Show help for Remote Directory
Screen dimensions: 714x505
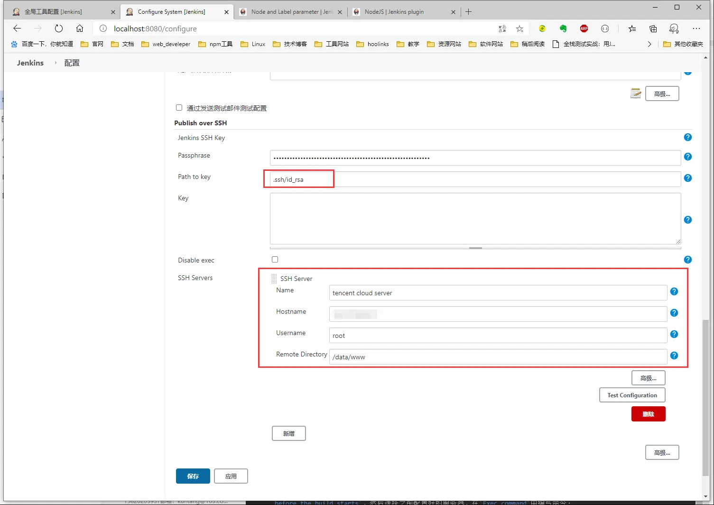pos(674,355)
